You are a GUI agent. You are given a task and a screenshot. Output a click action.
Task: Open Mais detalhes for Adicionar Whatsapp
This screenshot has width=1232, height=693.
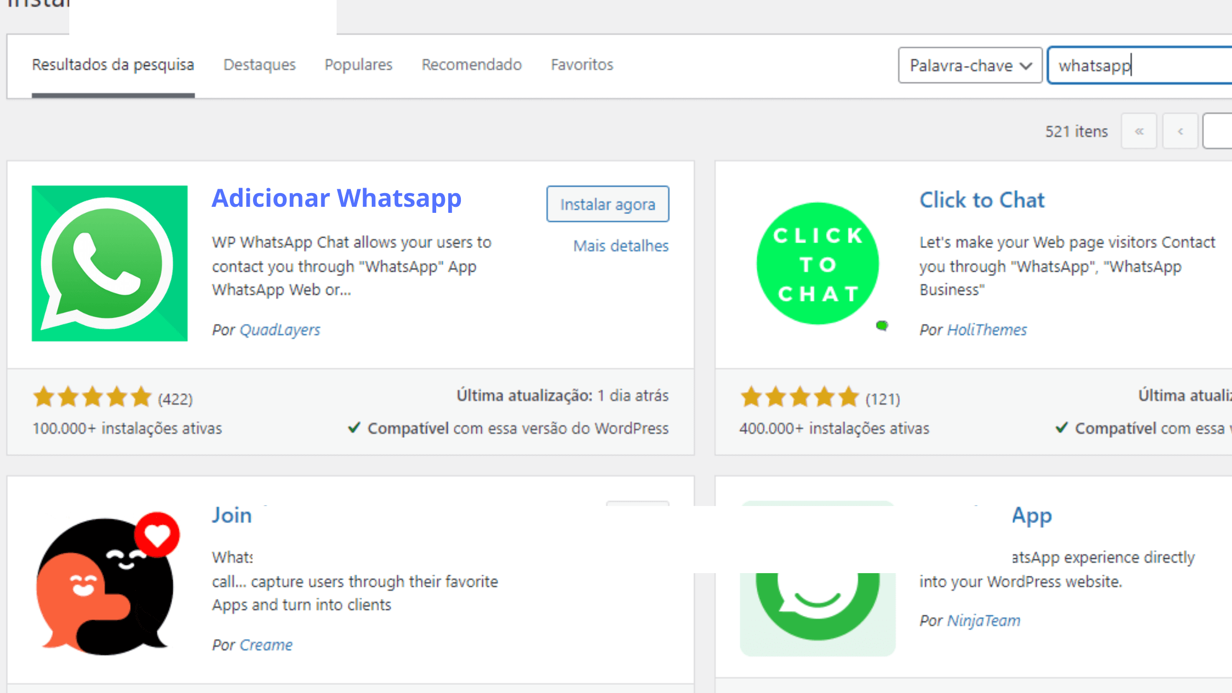tap(621, 246)
